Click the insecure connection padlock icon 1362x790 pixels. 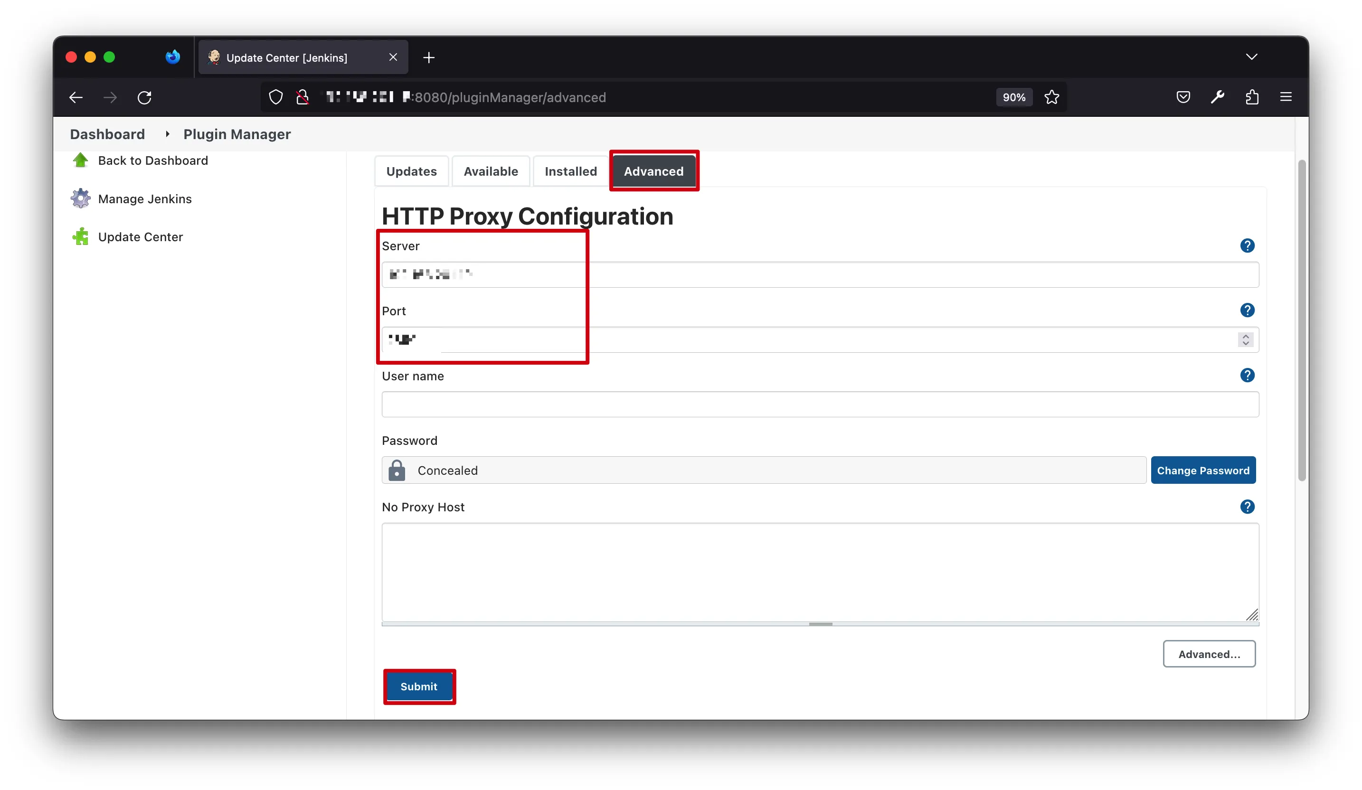[303, 97]
